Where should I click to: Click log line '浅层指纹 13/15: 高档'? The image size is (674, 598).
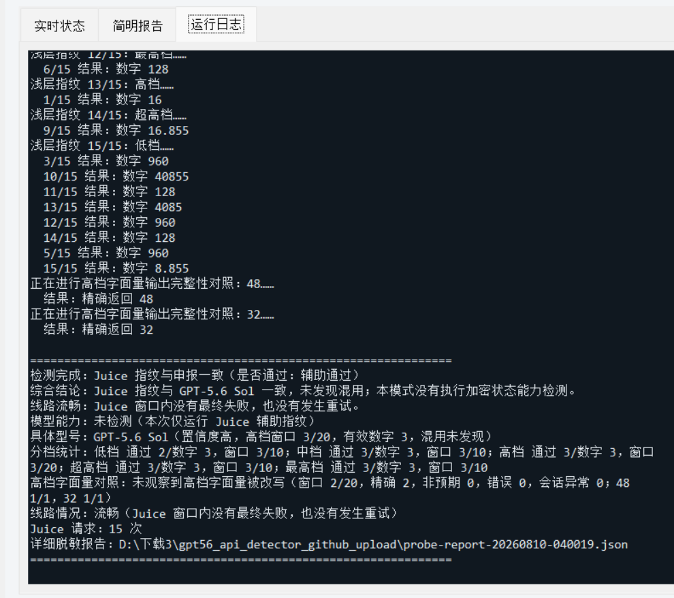click(x=102, y=84)
